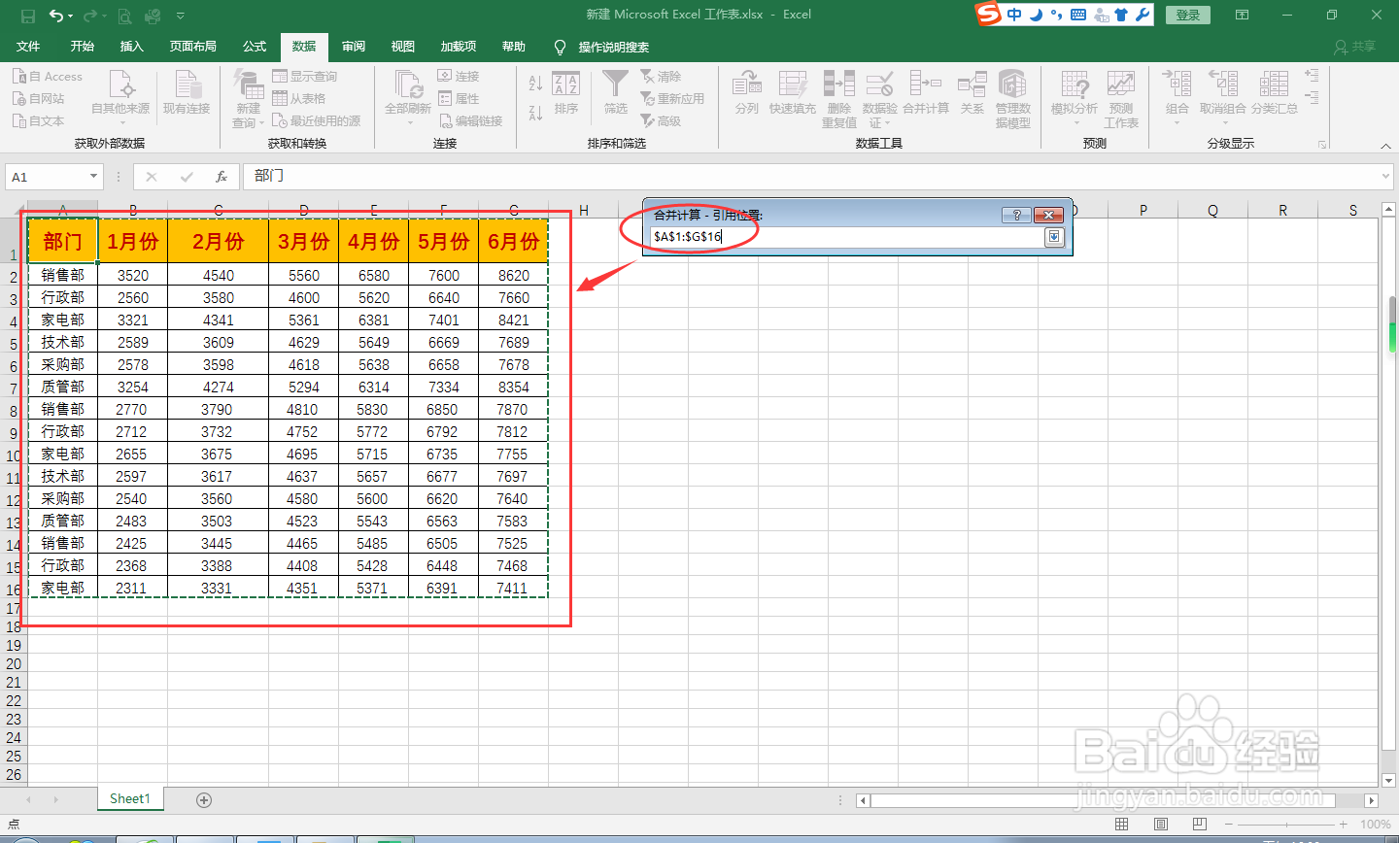Click Remove Duplicates (删除重复值)
This screenshot has height=843, width=1399.
click(x=839, y=99)
